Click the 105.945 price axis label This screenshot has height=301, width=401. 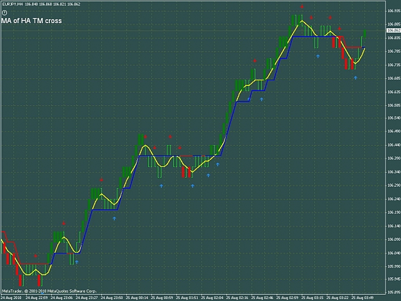[x=394, y=279]
